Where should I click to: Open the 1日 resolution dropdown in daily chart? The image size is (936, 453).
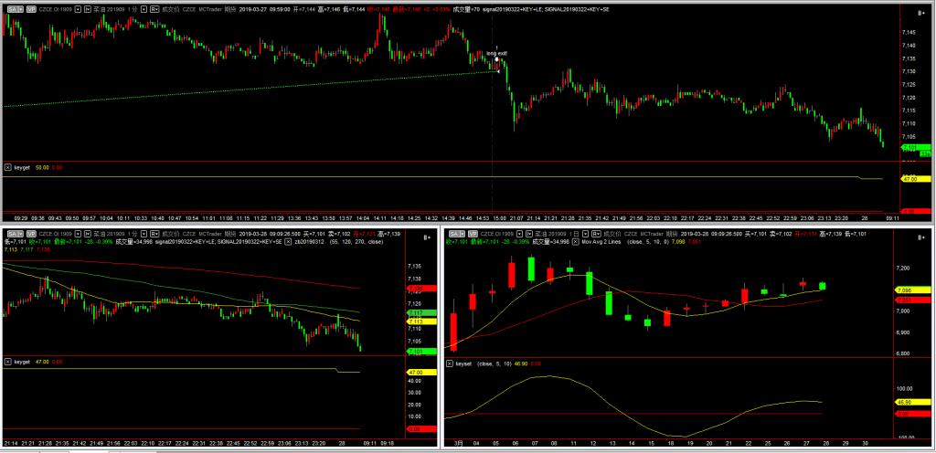pos(585,234)
